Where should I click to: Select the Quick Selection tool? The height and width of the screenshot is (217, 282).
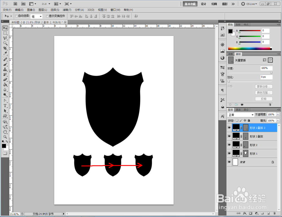tap(5, 43)
